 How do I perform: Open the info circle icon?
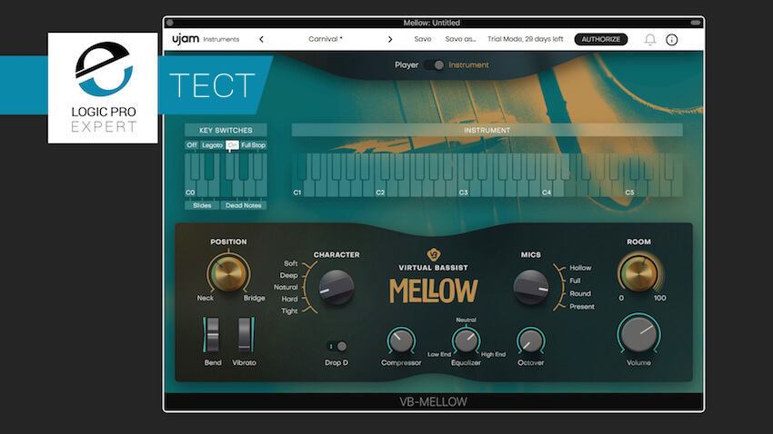click(671, 39)
